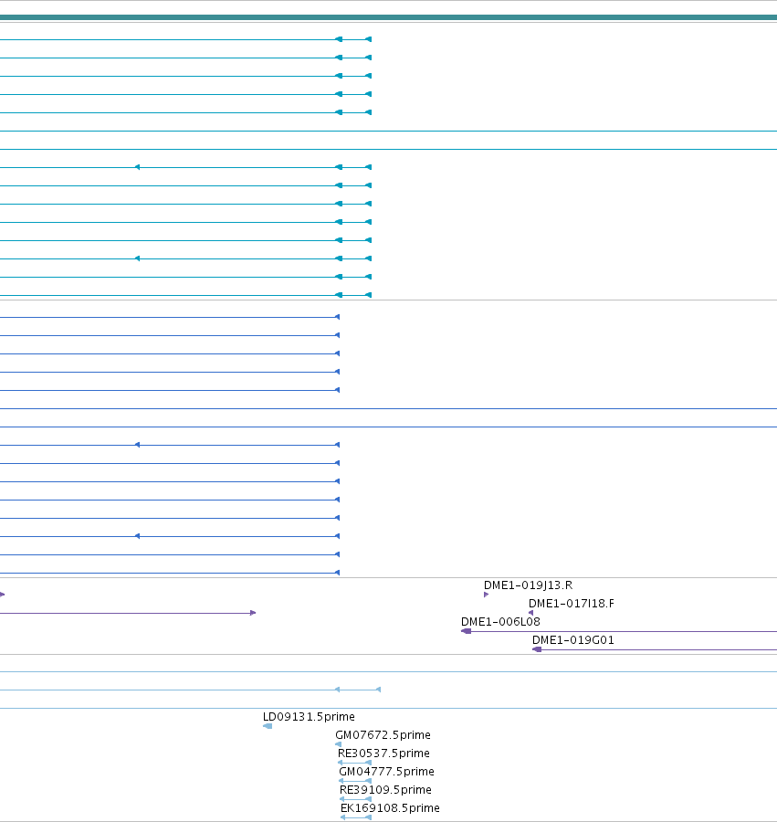Click the teal chromosome bar at the top
This screenshot has width=777, height=822.
pyautogui.click(x=388, y=17)
